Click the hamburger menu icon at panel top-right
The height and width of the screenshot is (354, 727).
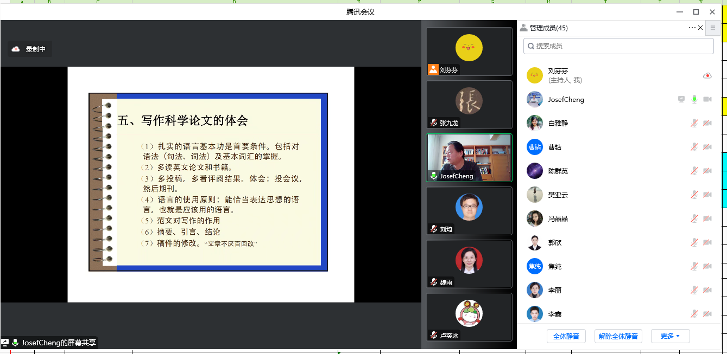click(x=713, y=28)
